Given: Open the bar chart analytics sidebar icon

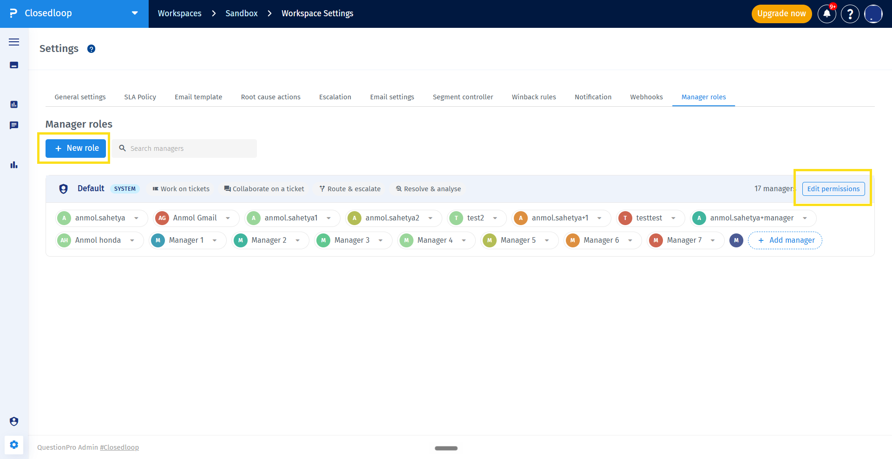Looking at the screenshot, I should point(14,165).
